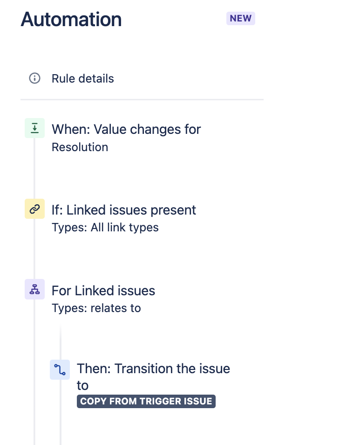The width and height of the screenshot is (340, 445).
Task: Click the Automation page heading
Action: pos(71,19)
